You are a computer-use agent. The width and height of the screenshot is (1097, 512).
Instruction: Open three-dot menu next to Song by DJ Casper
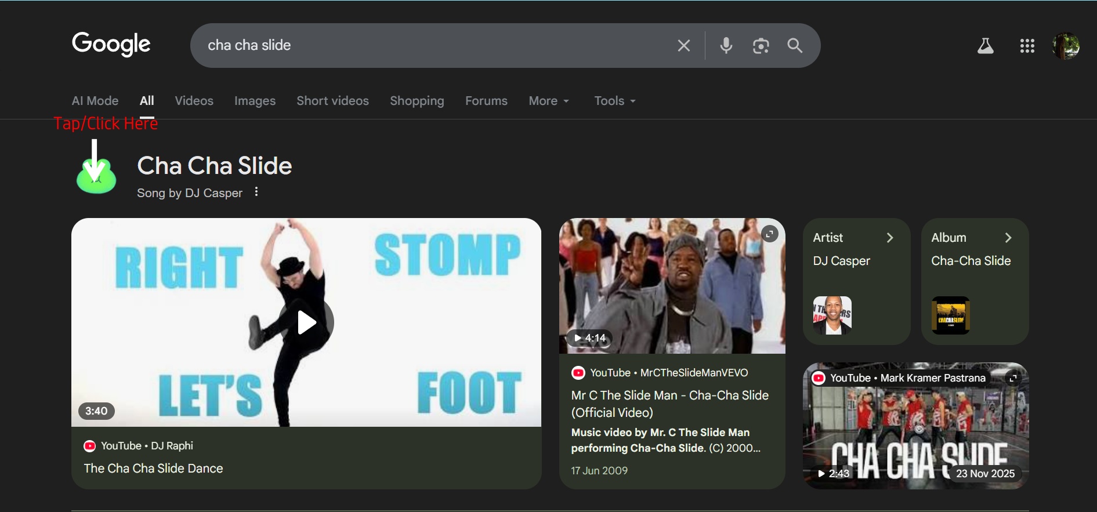click(256, 192)
